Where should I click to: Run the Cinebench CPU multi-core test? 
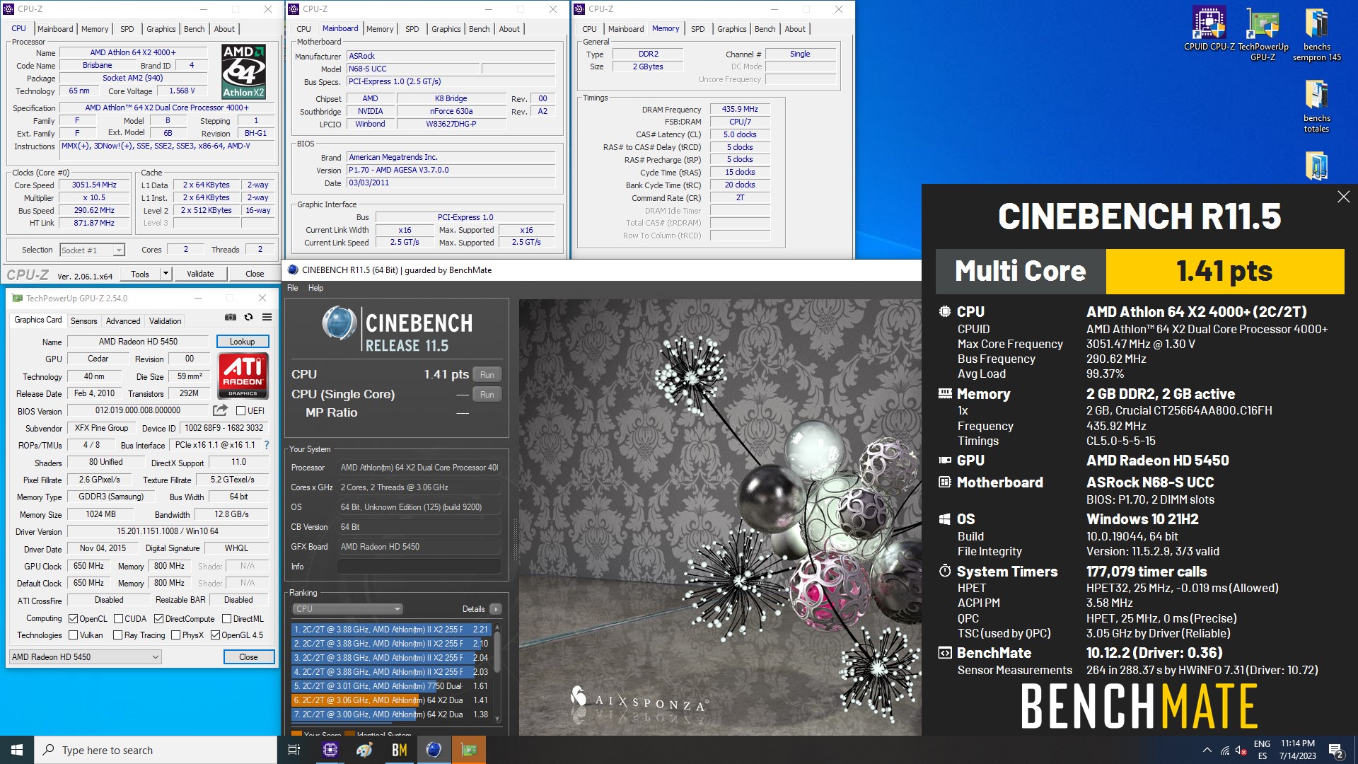[x=487, y=375]
